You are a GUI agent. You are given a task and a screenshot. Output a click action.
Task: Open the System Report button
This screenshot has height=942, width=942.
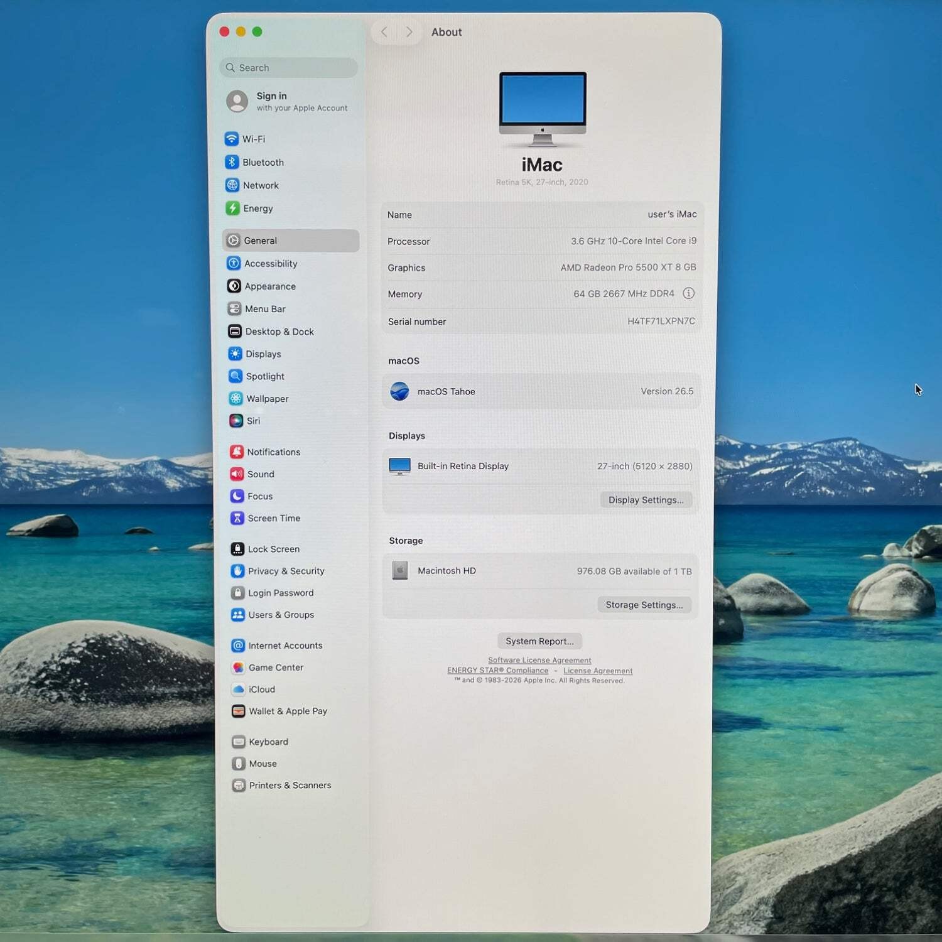[x=540, y=641]
